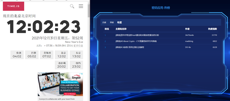
Task: Select the 纽约 23:02 city tile
Action: click(76, 65)
